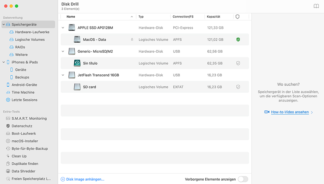Click the Time Machine icon for Sin título
Viewport: 324px width, 184px height.
coord(77,63)
